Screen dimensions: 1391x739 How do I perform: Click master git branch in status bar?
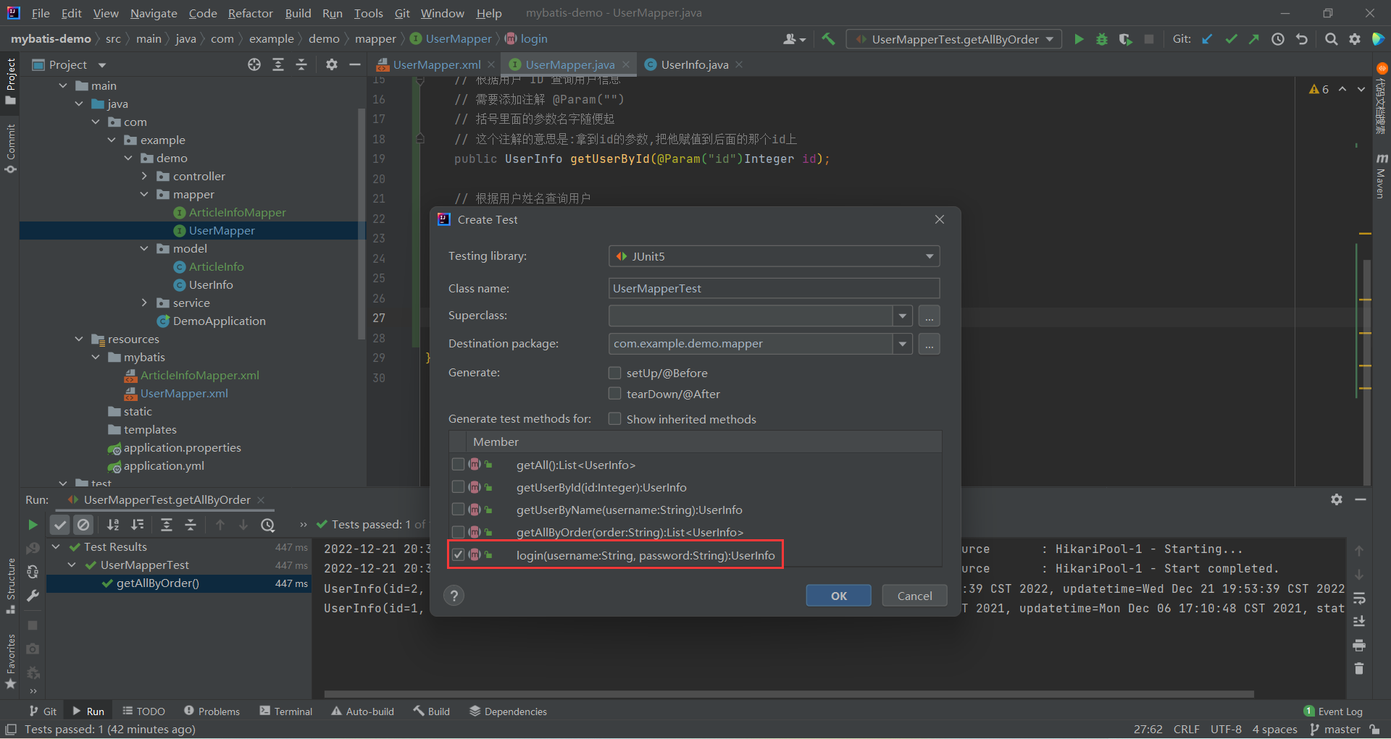[x=1335, y=730]
